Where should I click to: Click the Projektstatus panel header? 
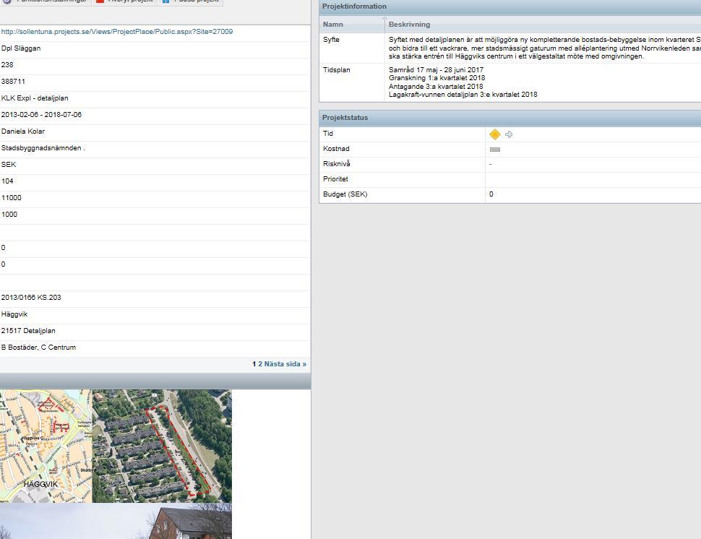pos(509,118)
